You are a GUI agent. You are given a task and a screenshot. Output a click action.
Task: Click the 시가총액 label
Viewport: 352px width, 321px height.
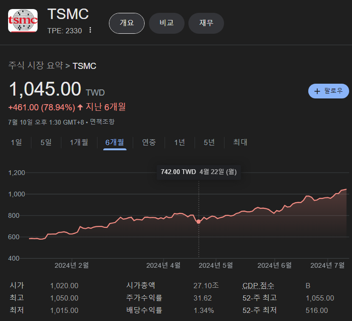click(140, 285)
